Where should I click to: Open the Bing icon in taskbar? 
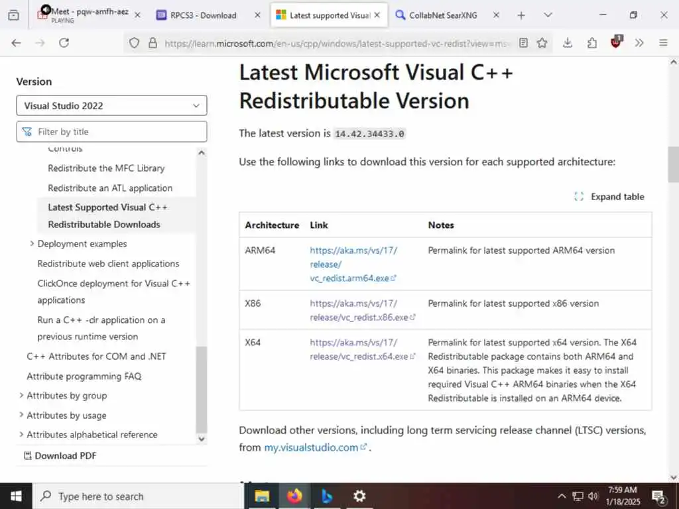pyautogui.click(x=327, y=496)
